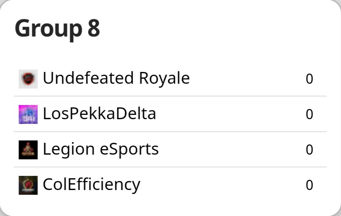Tap the ColEfficiency team logo
The height and width of the screenshot is (216, 341).
[28, 185]
